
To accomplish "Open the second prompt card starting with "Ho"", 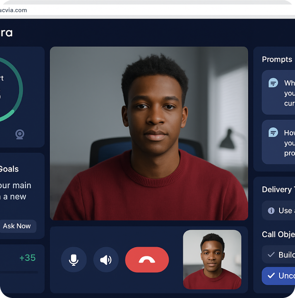I will [279, 142].
